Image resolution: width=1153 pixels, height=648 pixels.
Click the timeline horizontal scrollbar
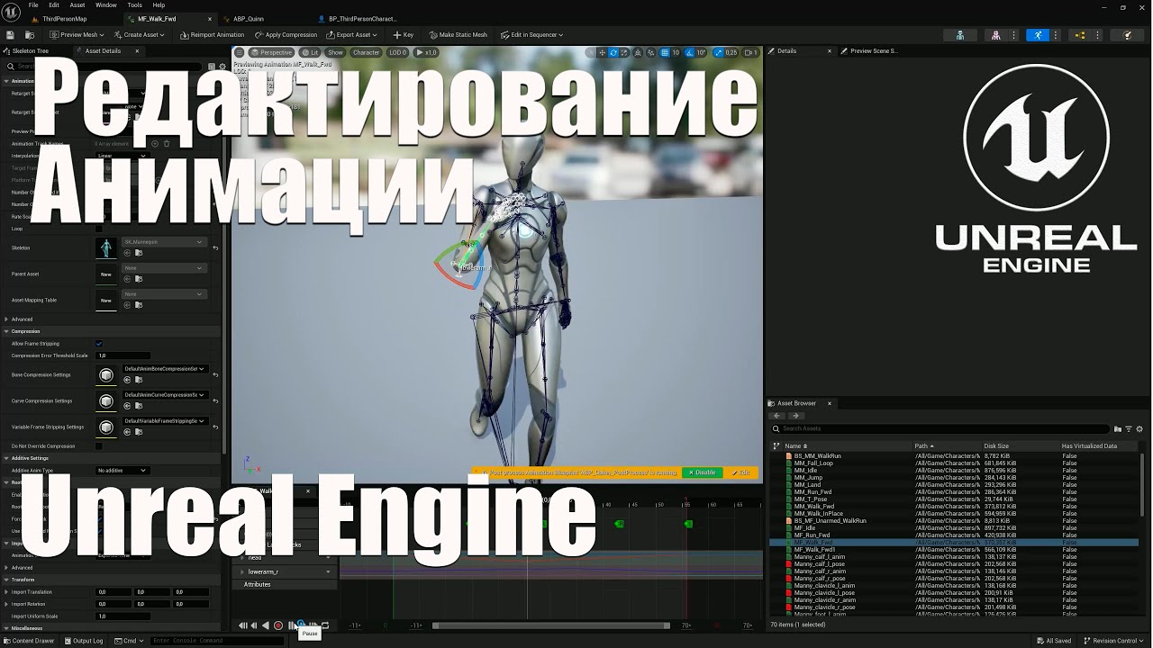tap(551, 625)
